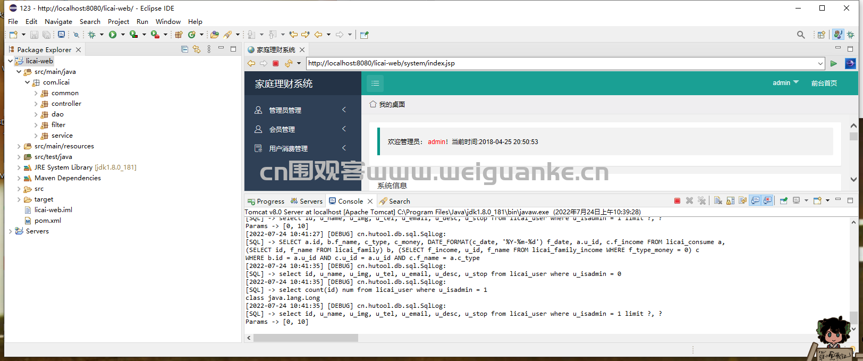Expand the Maven Dependencies node

pos(19,178)
